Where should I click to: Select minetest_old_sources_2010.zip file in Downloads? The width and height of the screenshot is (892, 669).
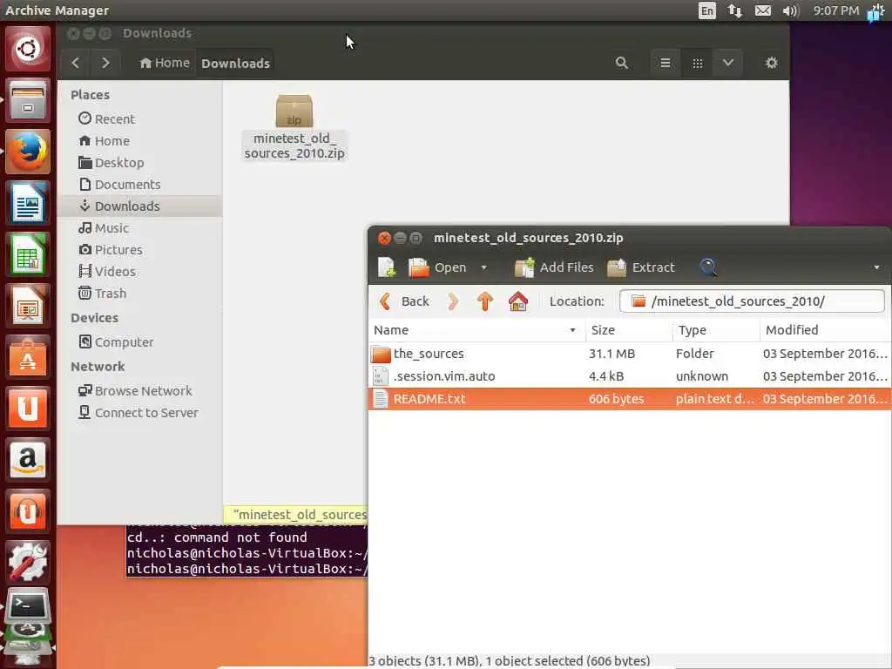(294, 127)
